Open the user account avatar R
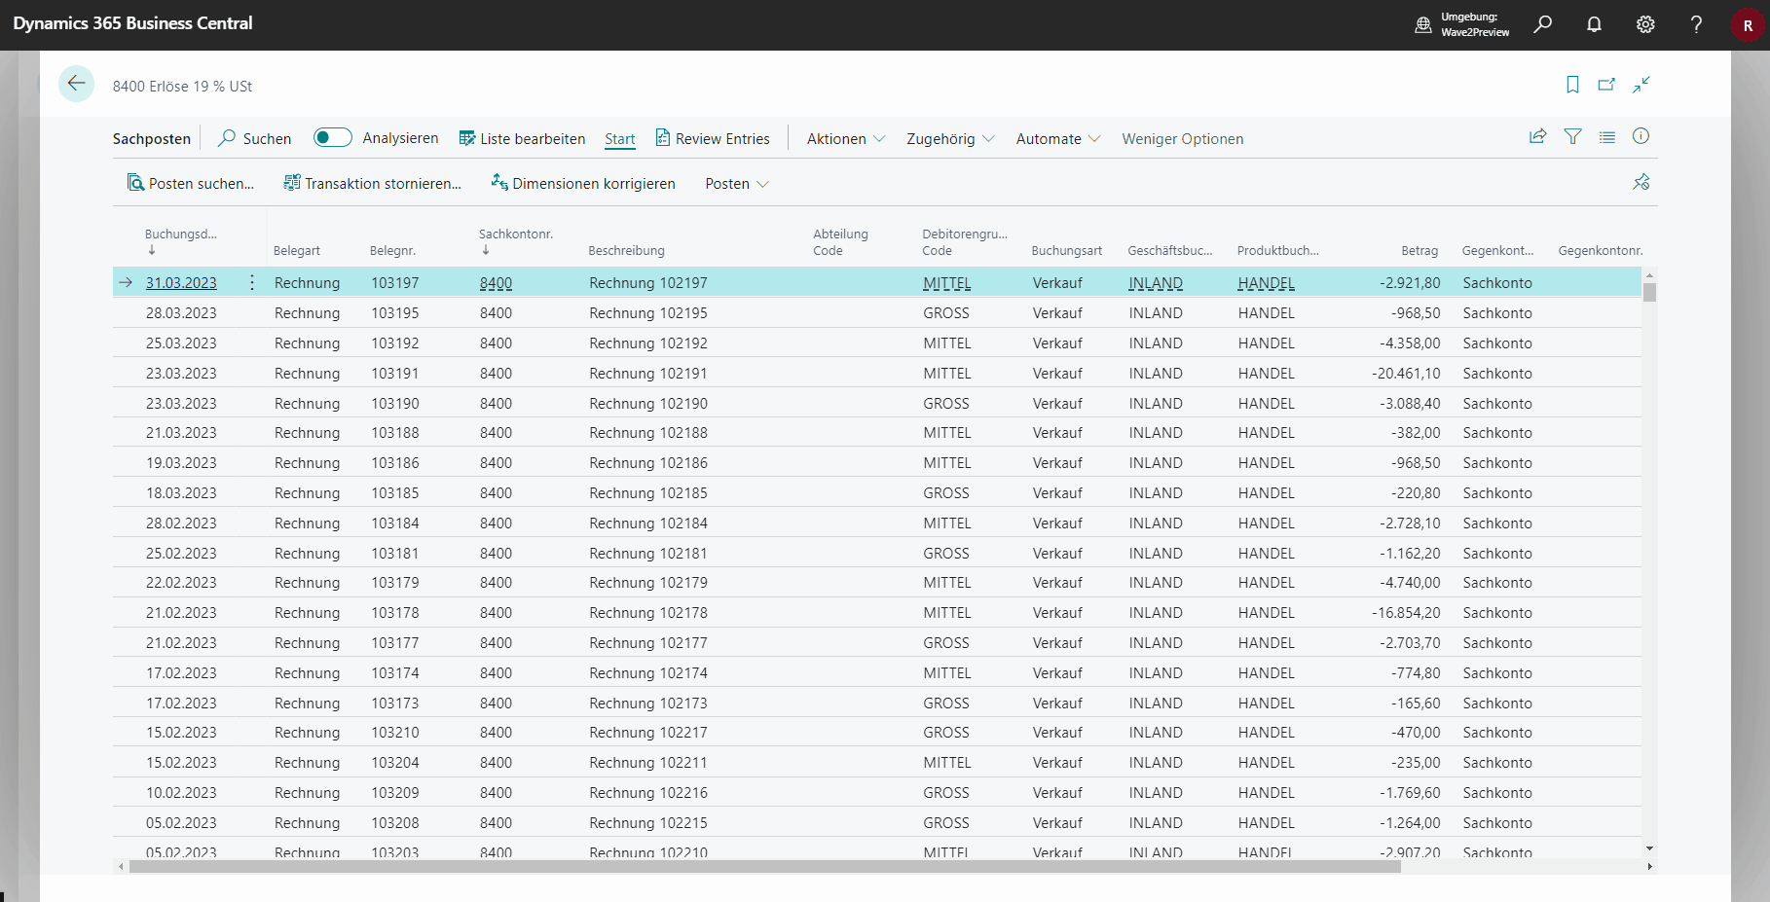 click(1748, 25)
